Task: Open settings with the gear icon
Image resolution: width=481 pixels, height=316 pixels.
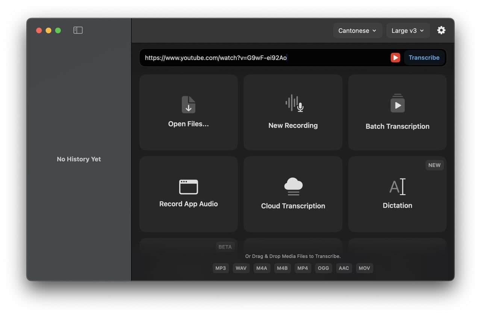Action: click(441, 30)
